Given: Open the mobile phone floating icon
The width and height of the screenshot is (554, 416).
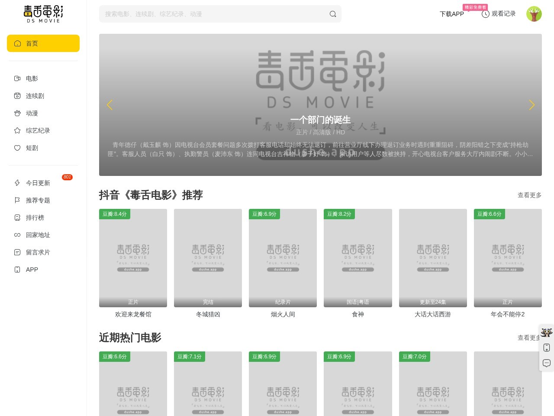Looking at the screenshot, I should click(x=547, y=348).
